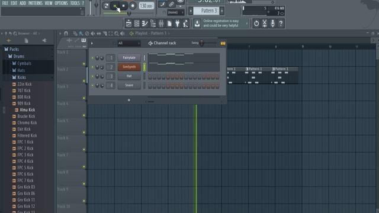This screenshot has width=379, height=213.
Task: Collapse the Packs folder
Action: pos(11,49)
